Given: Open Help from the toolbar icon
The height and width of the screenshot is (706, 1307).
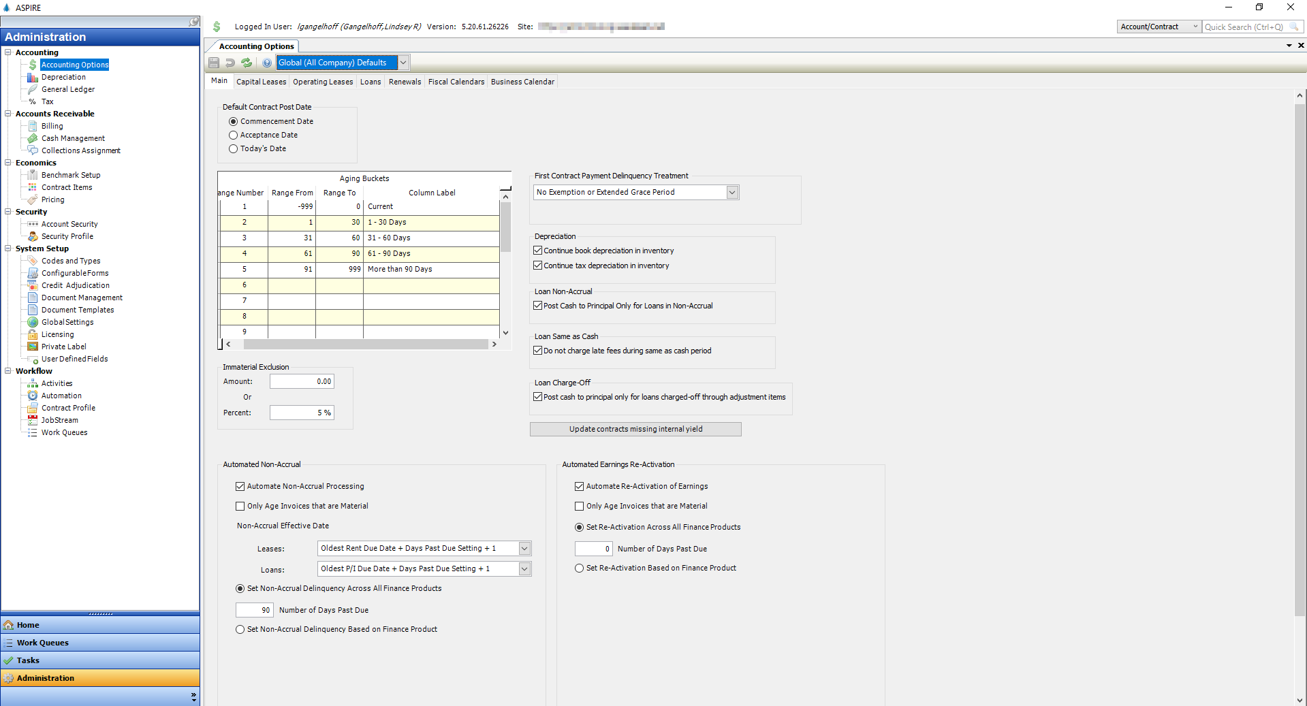Looking at the screenshot, I should point(267,63).
